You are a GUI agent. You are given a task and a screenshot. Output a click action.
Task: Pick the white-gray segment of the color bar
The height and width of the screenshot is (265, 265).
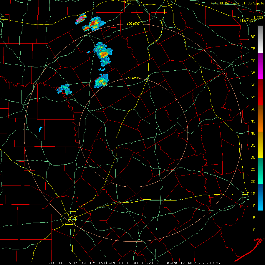click(x=260, y=39)
